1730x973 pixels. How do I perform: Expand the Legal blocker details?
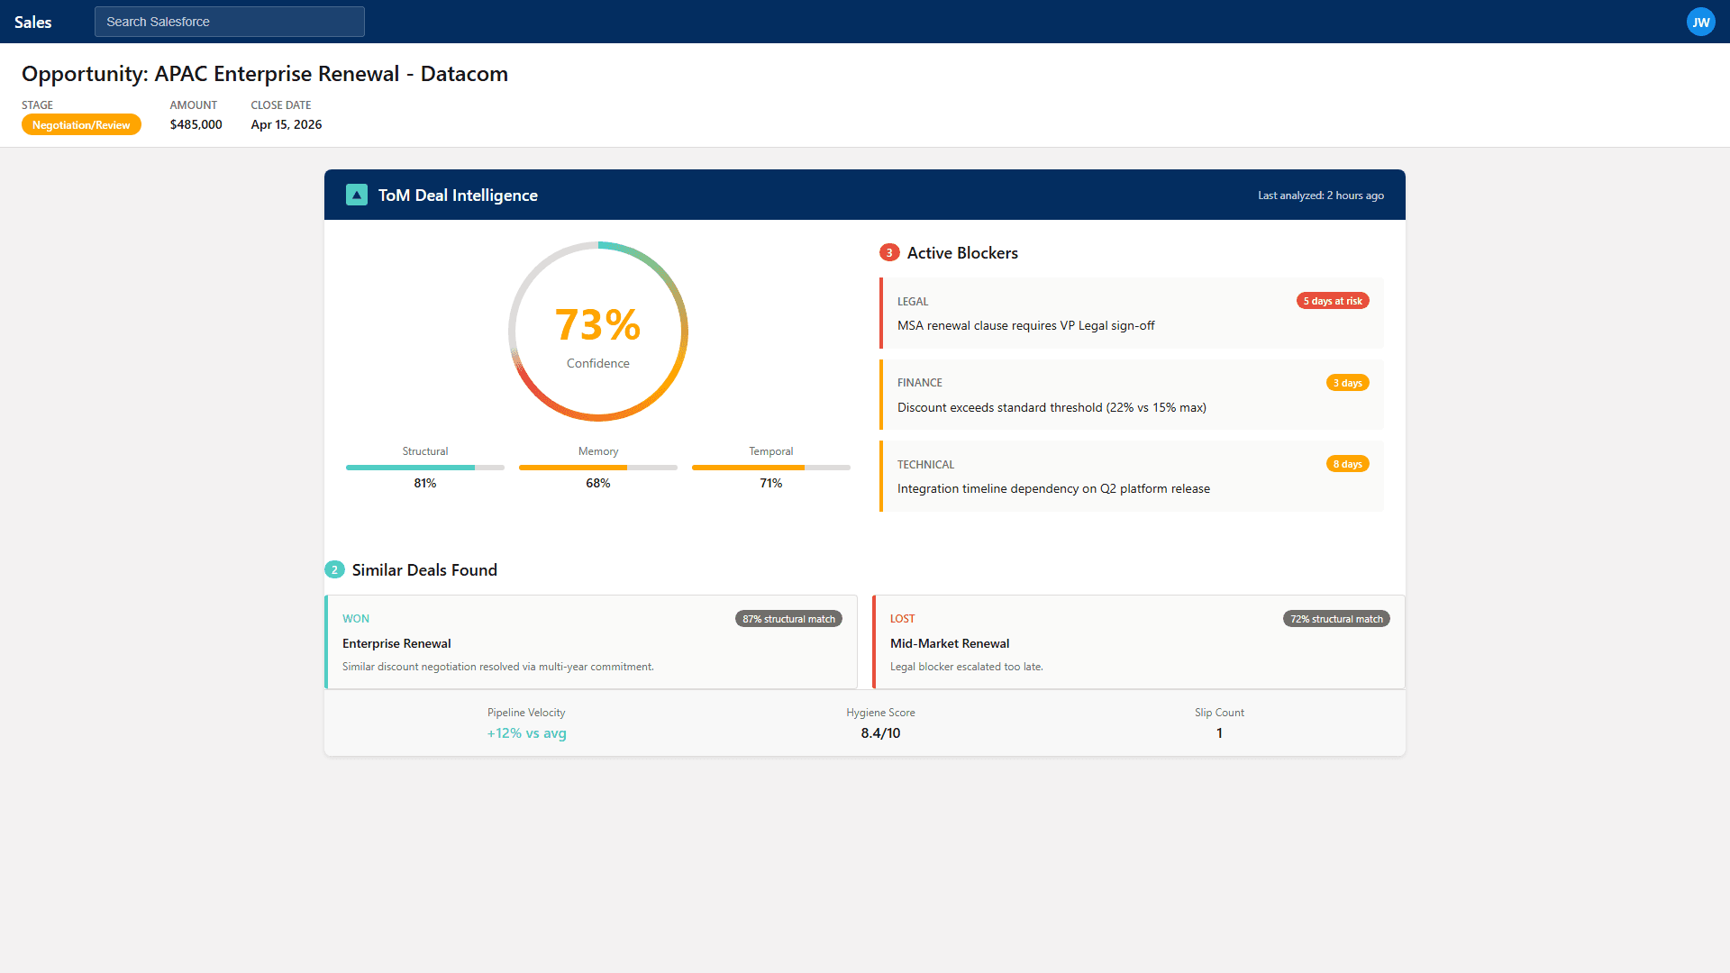(1130, 314)
